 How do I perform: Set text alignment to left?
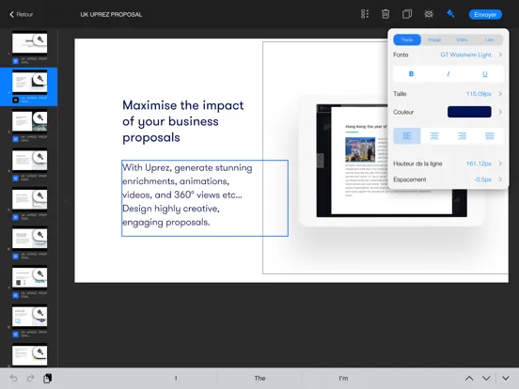tap(407, 136)
